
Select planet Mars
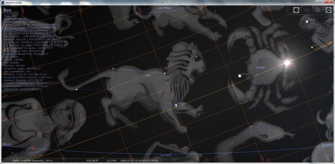312,47
